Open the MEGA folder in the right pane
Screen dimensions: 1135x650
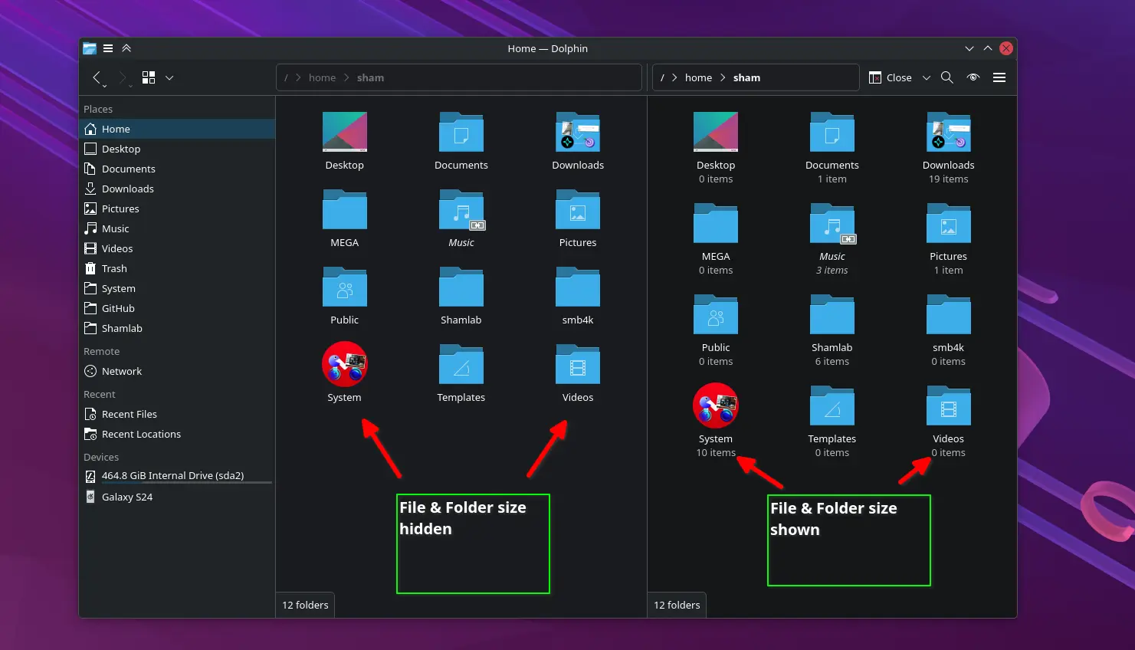click(x=715, y=222)
